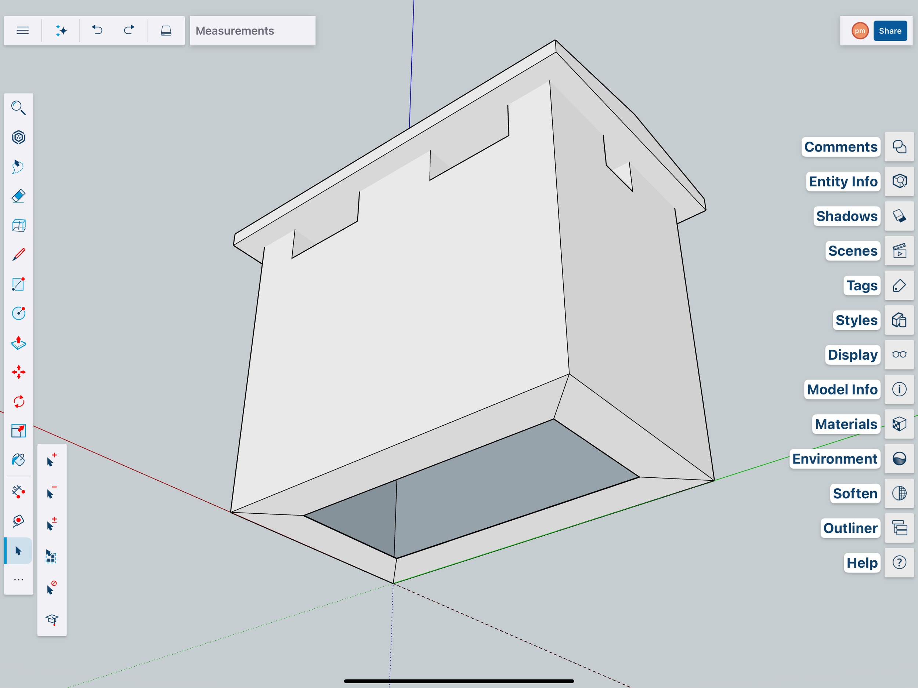This screenshot has height=688, width=918.
Task: Click the Entity Info label
Action: tap(843, 182)
